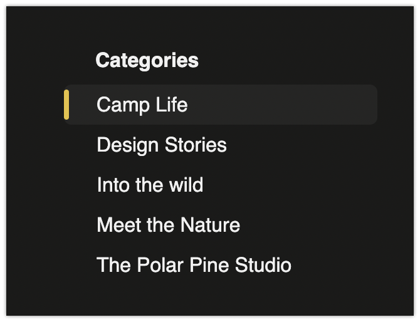
Task: Open the Camp Life category
Action: click(x=142, y=105)
